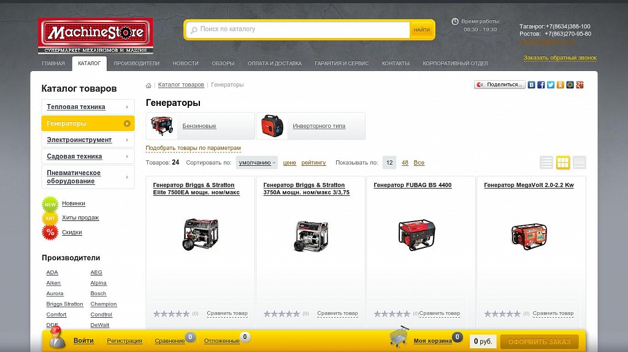This screenshot has height=352, width=628.
Task: Expand Тепловая техника category arrow
Action: point(127,107)
